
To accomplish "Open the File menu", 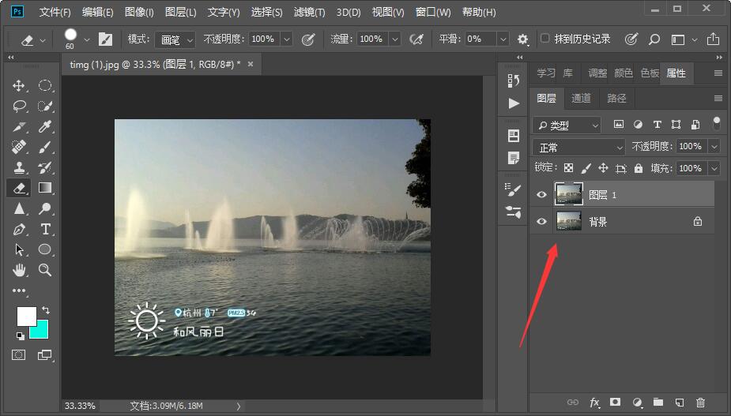I will [x=55, y=12].
